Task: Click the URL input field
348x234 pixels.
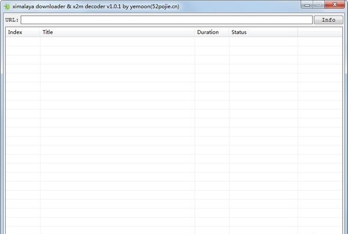Action: pyautogui.click(x=166, y=20)
